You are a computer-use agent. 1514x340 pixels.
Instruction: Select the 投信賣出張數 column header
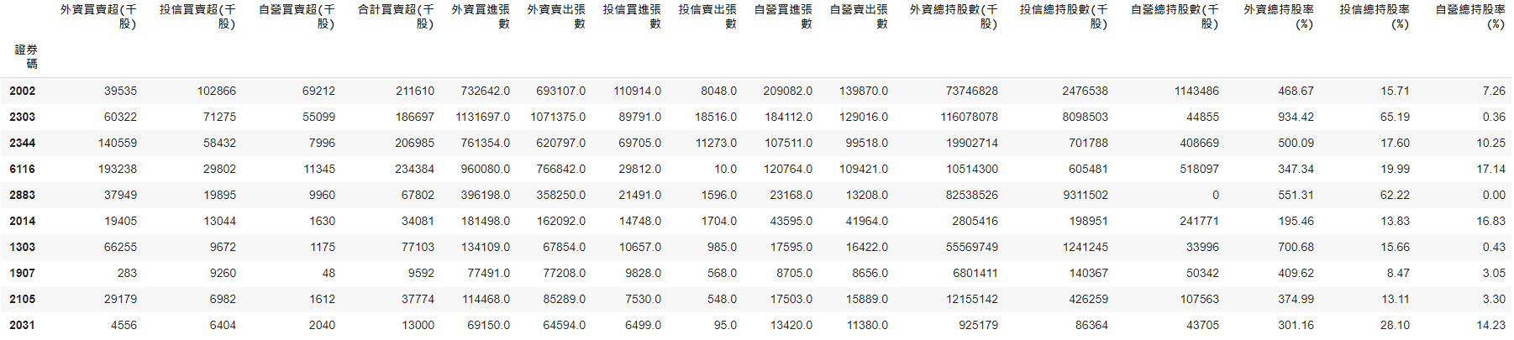[707, 17]
